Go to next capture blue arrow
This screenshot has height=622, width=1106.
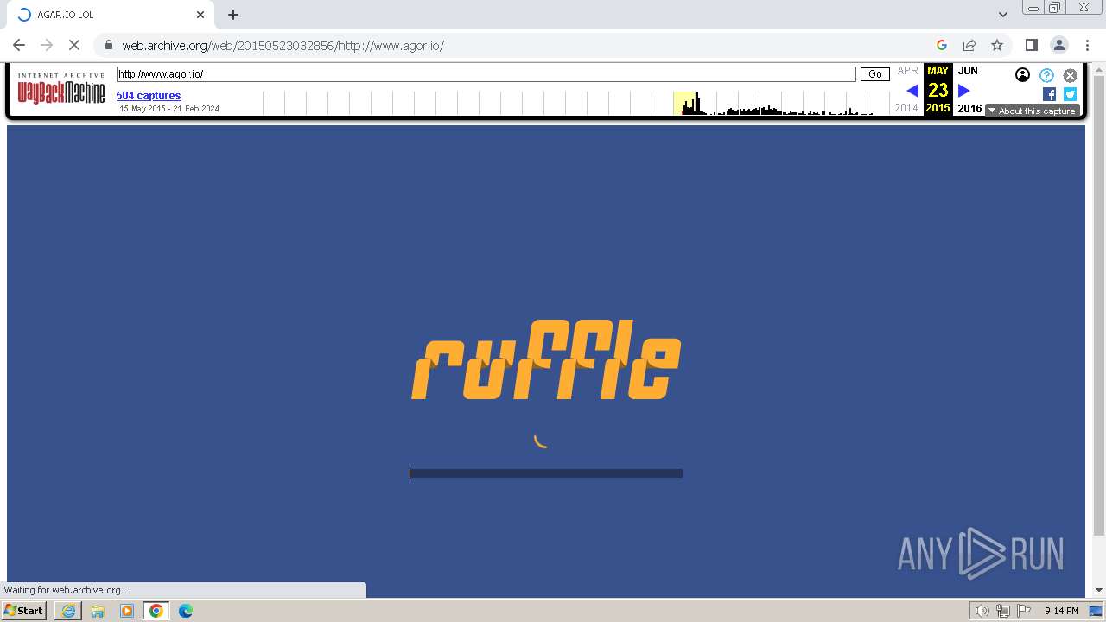coord(964,91)
